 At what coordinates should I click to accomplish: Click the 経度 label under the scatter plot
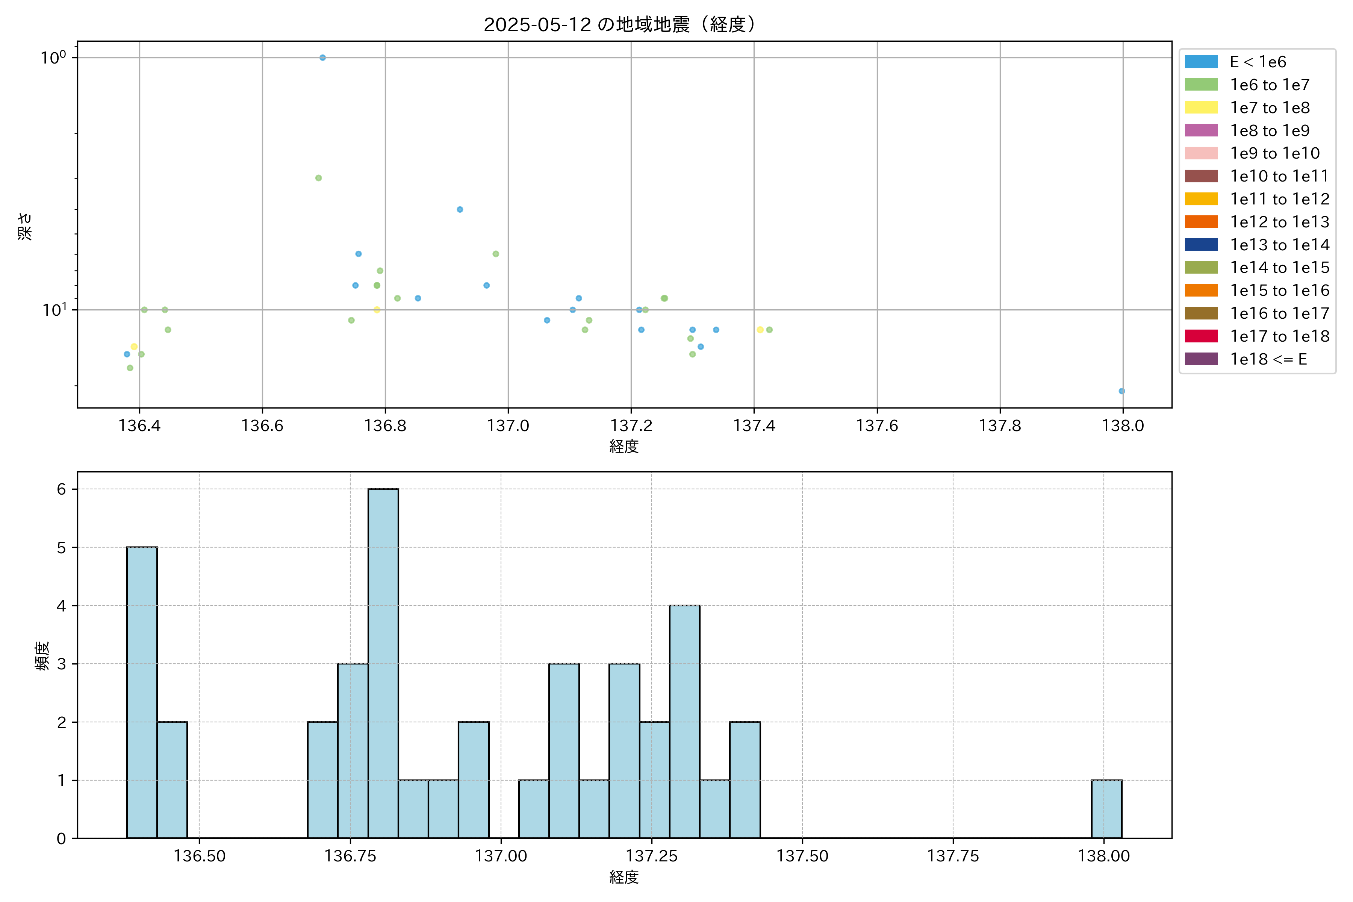pyautogui.click(x=624, y=446)
